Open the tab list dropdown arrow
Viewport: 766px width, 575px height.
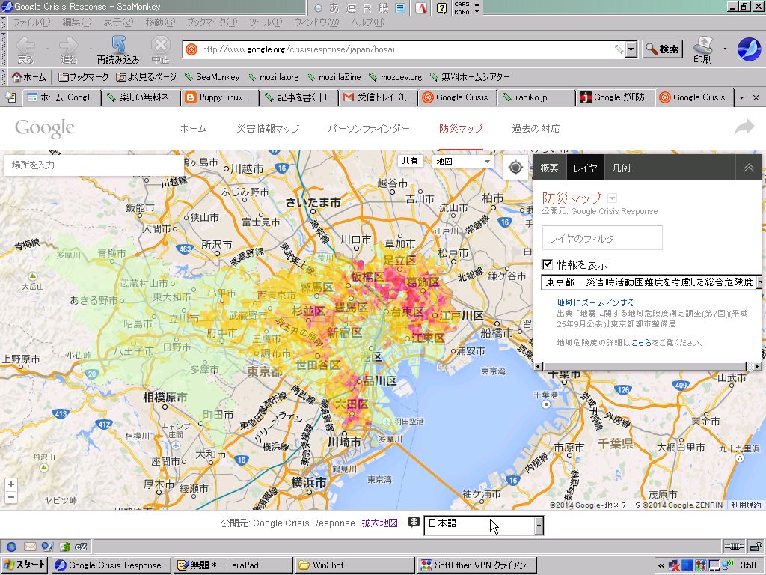[741, 98]
